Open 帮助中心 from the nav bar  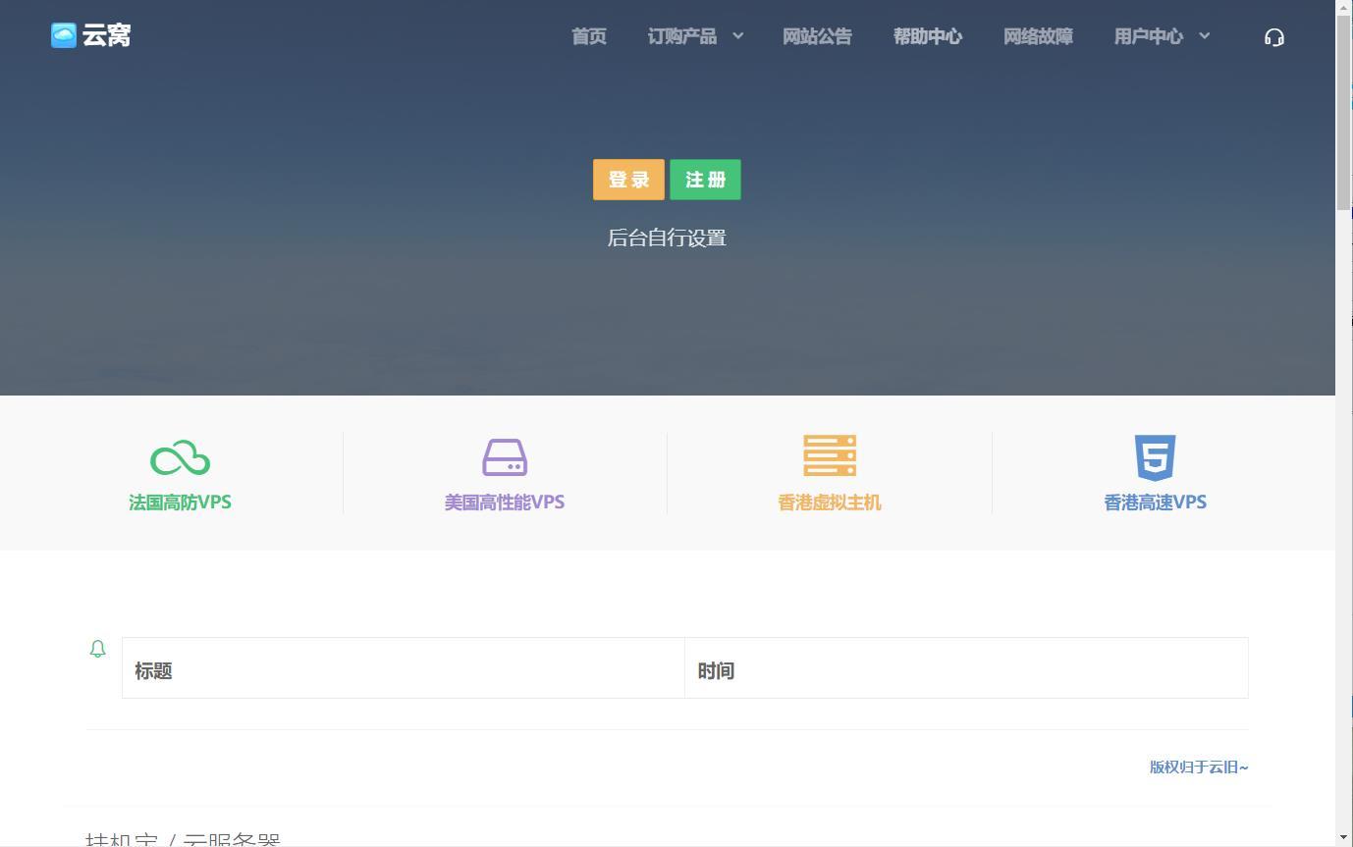tap(927, 36)
